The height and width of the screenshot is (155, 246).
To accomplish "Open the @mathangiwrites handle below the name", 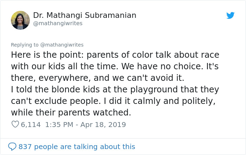I will (x=58, y=23).
